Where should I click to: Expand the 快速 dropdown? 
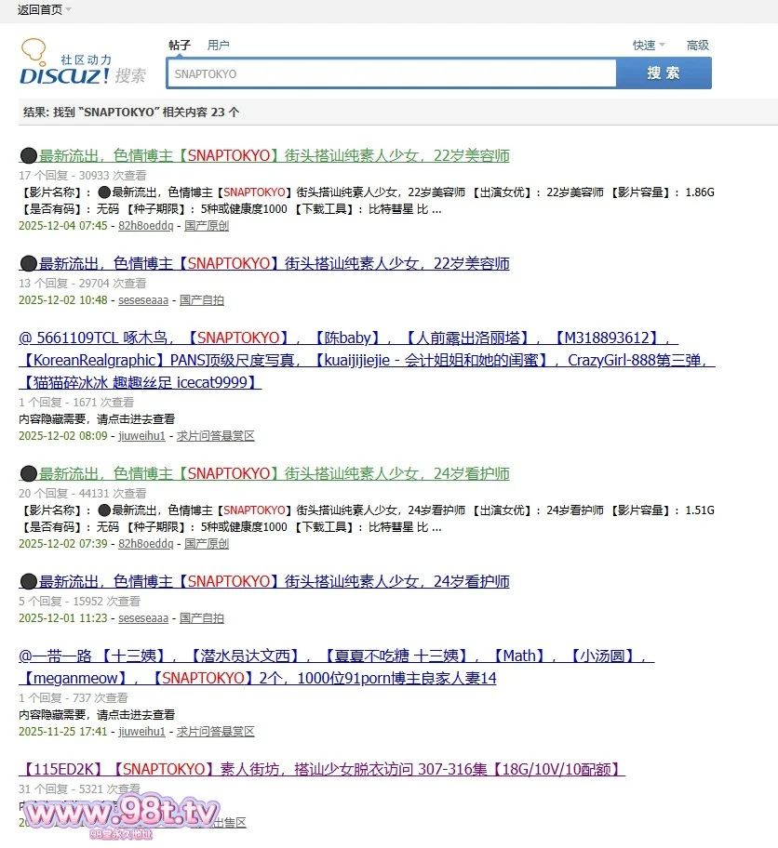click(x=649, y=45)
